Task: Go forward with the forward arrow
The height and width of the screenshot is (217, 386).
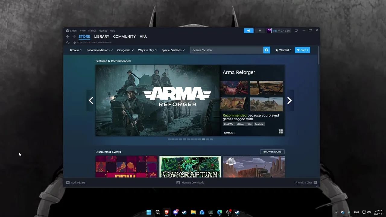Action: pyautogui.click(x=74, y=36)
